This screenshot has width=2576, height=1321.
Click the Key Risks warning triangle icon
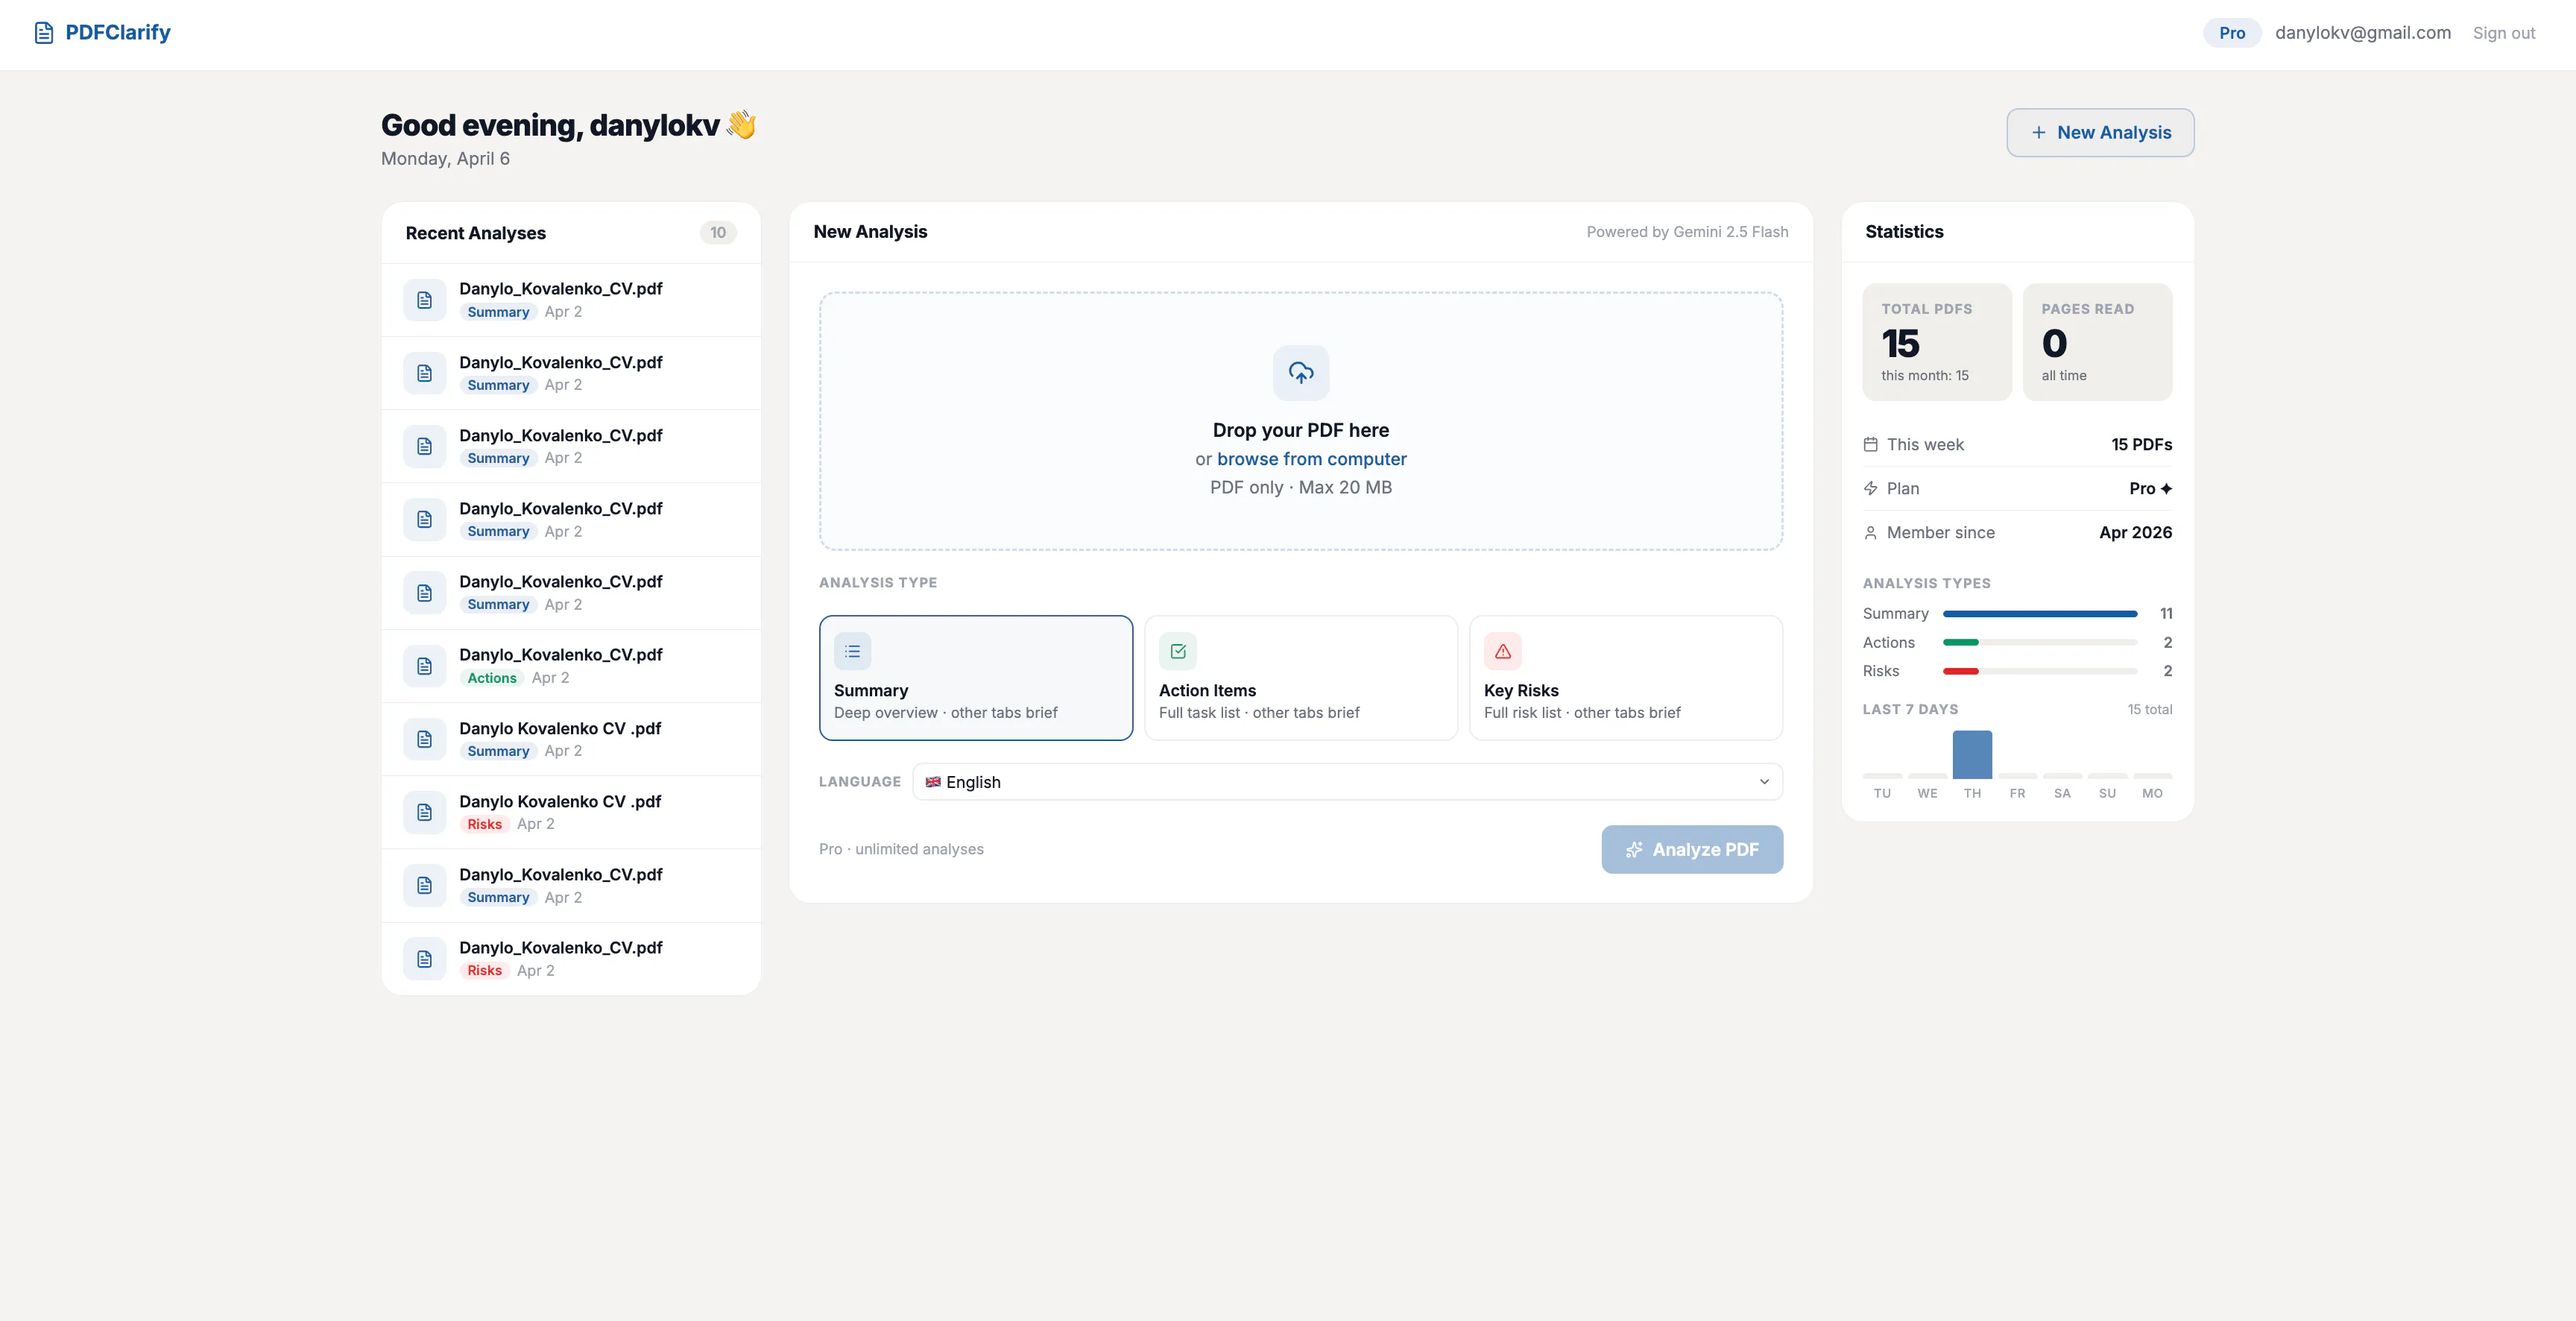pyautogui.click(x=1503, y=651)
